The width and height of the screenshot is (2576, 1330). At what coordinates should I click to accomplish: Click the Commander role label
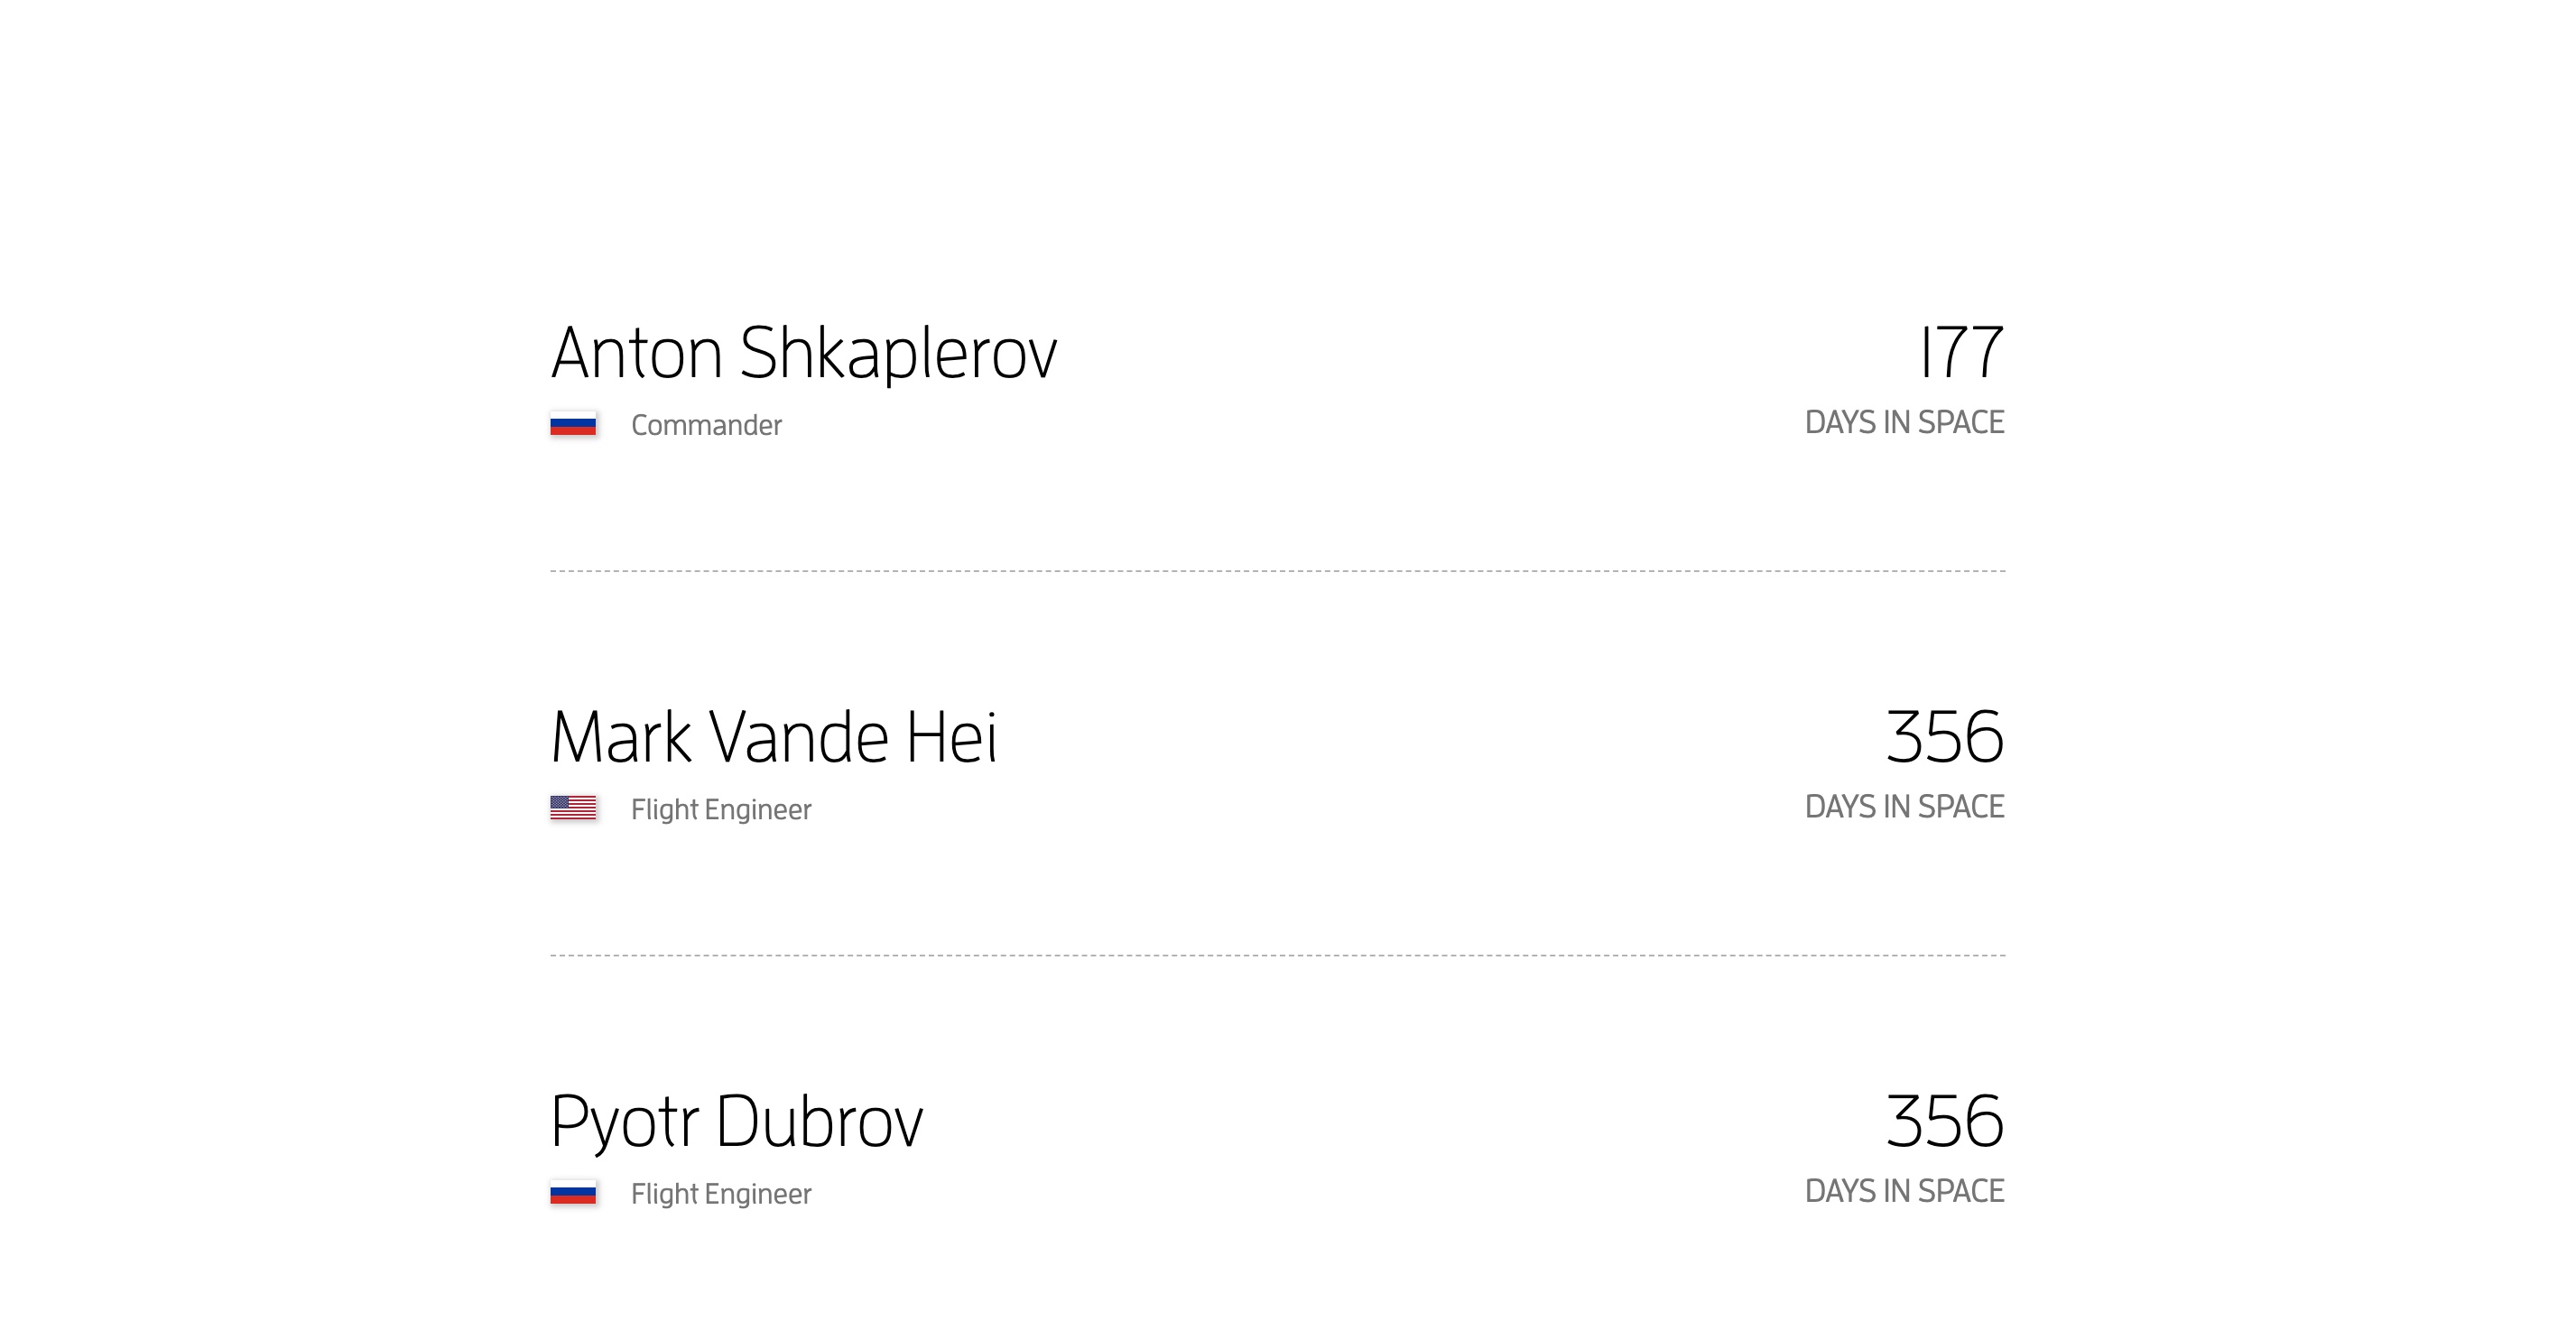pyautogui.click(x=706, y=425)
